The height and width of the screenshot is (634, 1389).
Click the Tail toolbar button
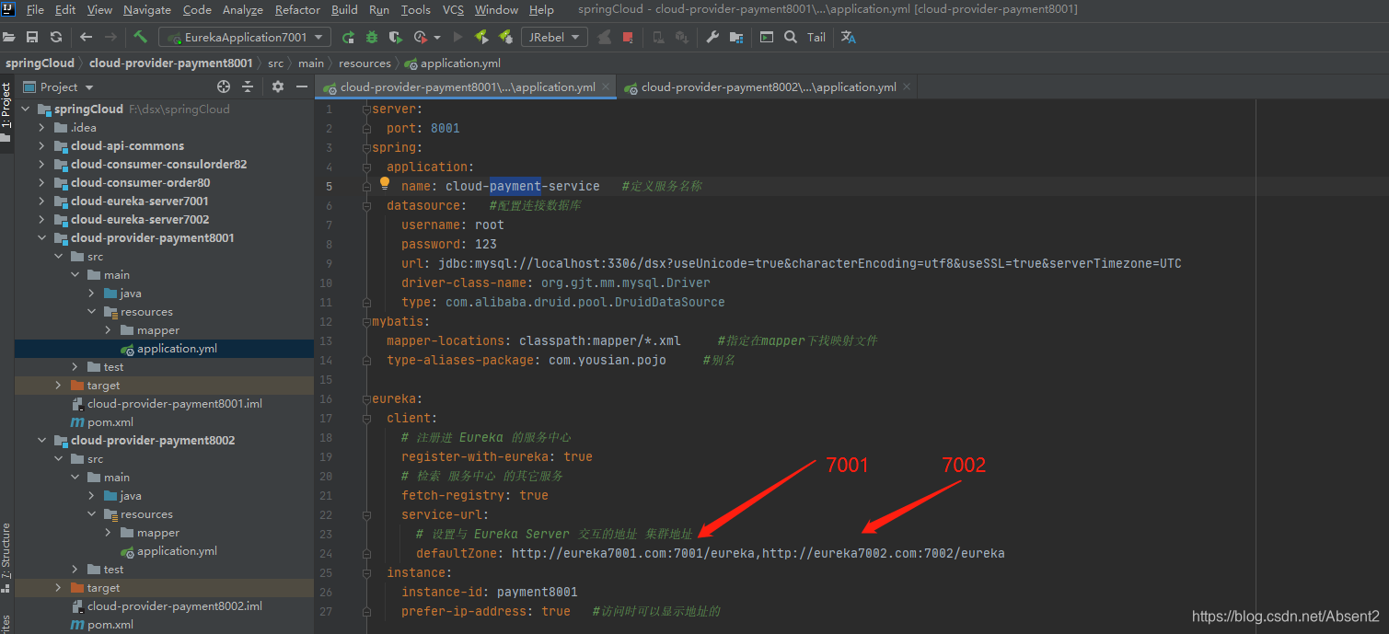816,38
